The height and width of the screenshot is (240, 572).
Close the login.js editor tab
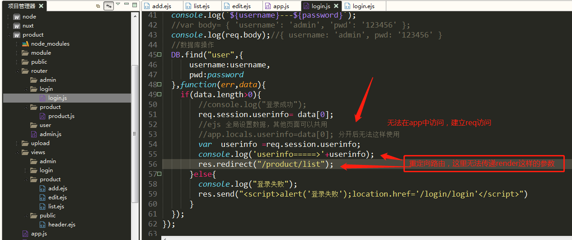point(335,6)
